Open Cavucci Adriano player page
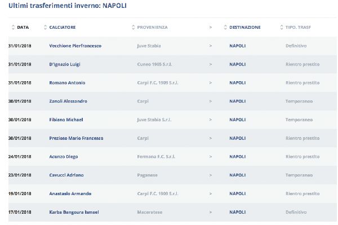The image size is (338, 225). click(66, 175)
